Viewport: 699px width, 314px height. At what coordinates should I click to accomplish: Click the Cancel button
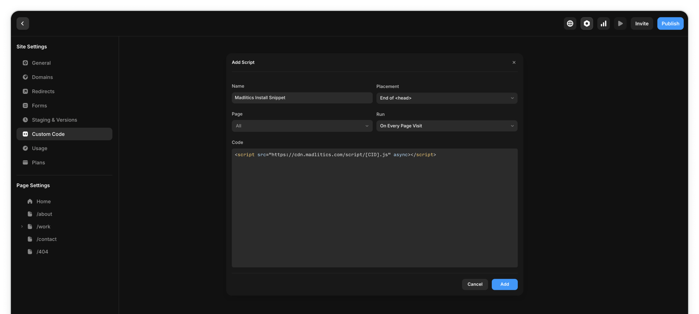coord(475,284)
